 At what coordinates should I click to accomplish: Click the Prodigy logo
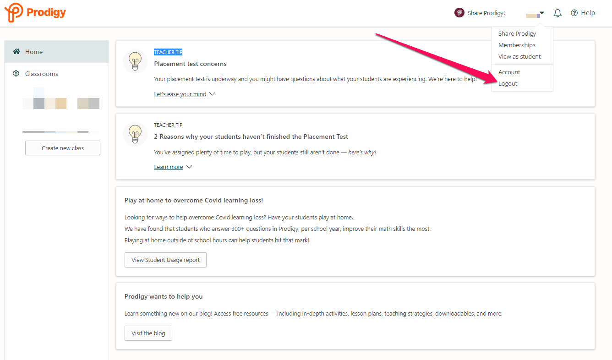coord(35,12)
